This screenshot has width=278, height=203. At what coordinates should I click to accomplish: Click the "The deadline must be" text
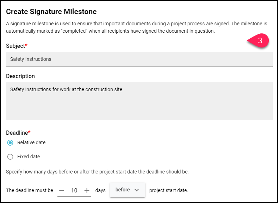click(30, 191)
